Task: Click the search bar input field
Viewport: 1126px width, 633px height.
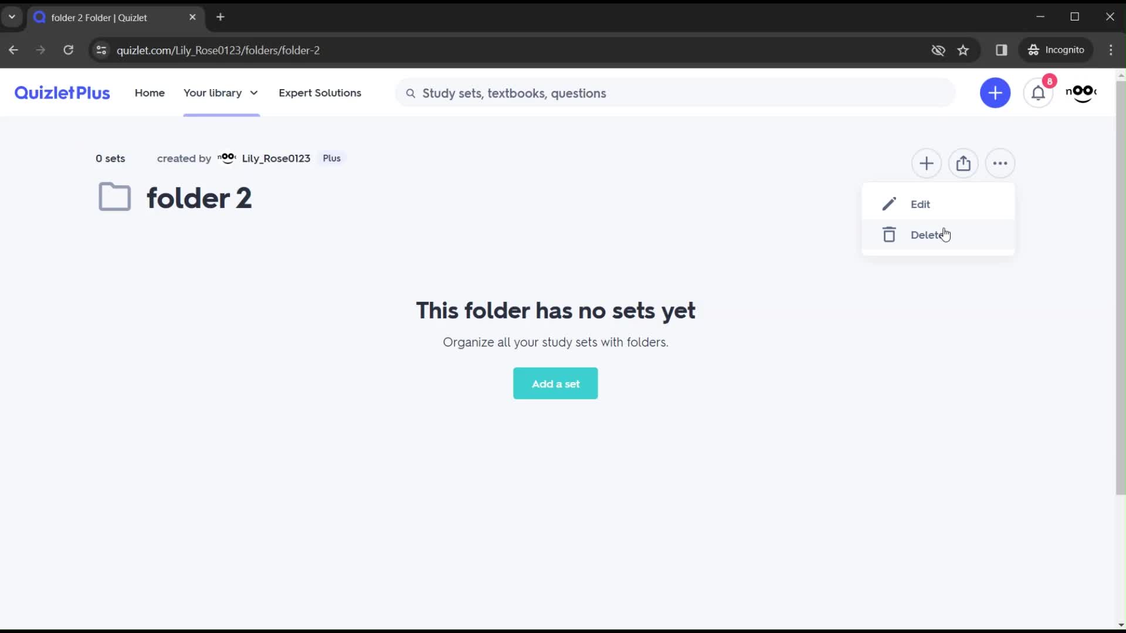Action: [x=514, y=93]
